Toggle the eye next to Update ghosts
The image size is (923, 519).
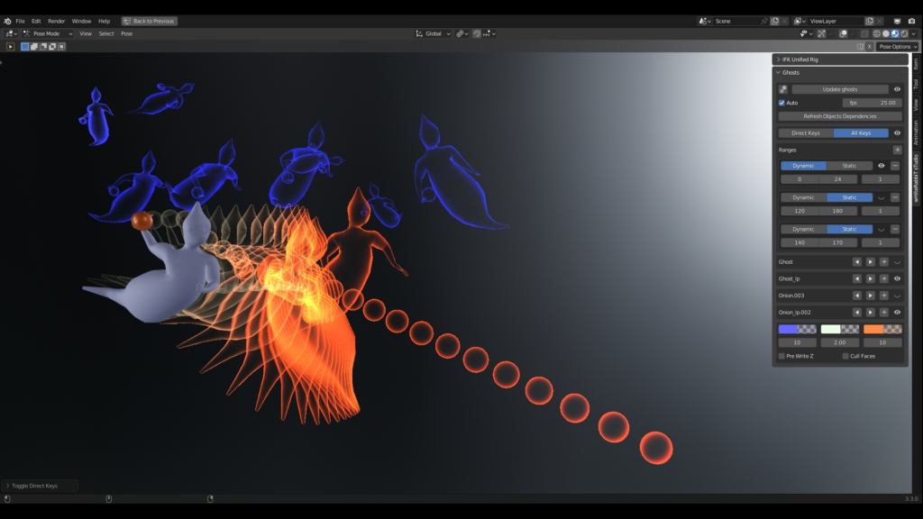click(x=897, y=89)
